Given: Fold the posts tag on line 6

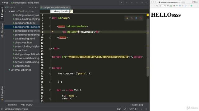Looking at the screenshot, I should pyautogui.click(x=50, y=27).
